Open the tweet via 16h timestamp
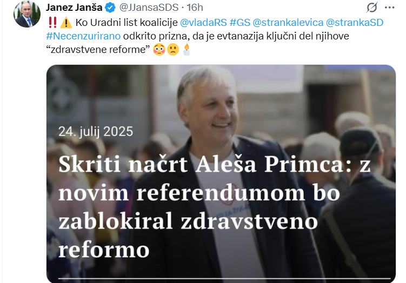 195,8
